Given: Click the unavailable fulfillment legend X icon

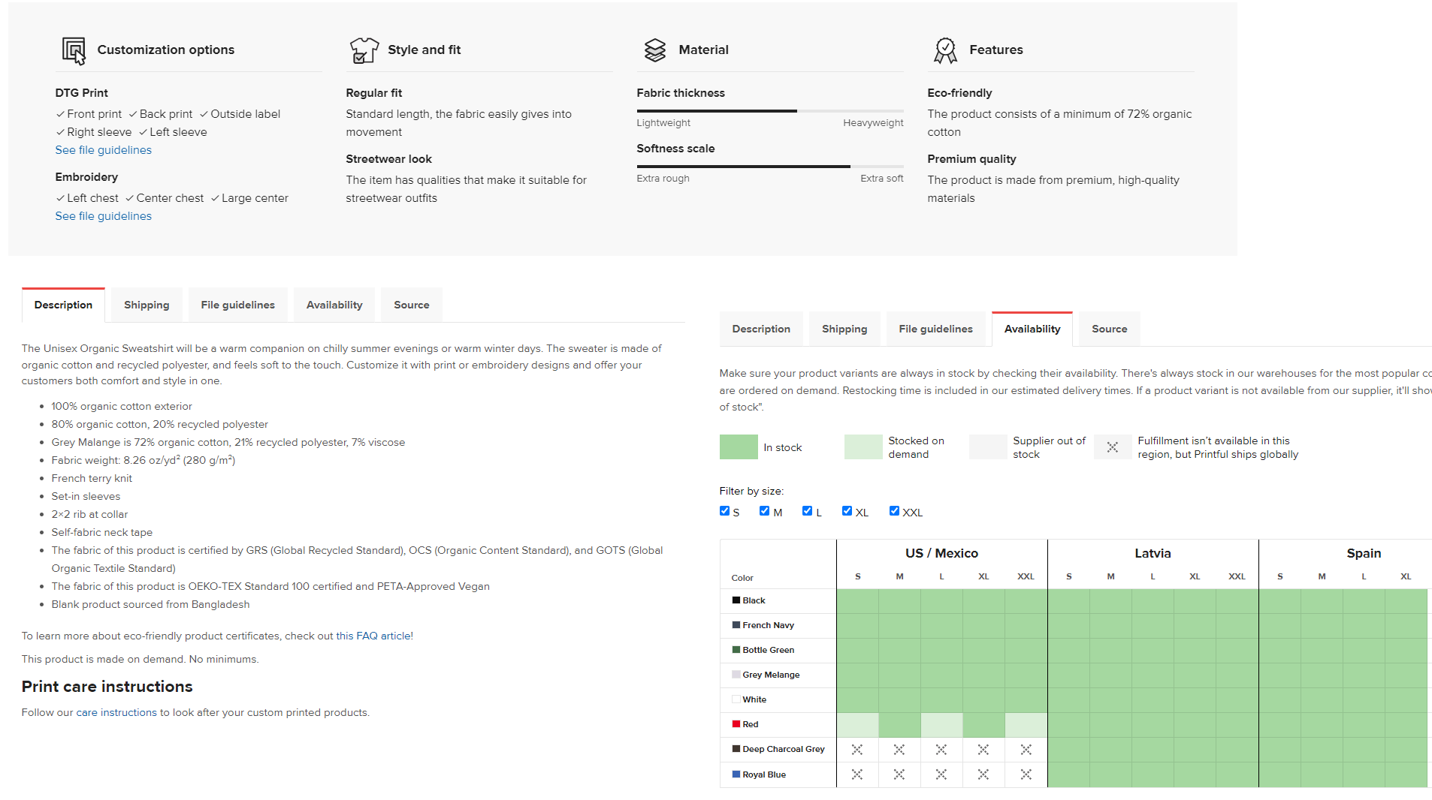Looking at the screenshot, I should [1113, 447].
